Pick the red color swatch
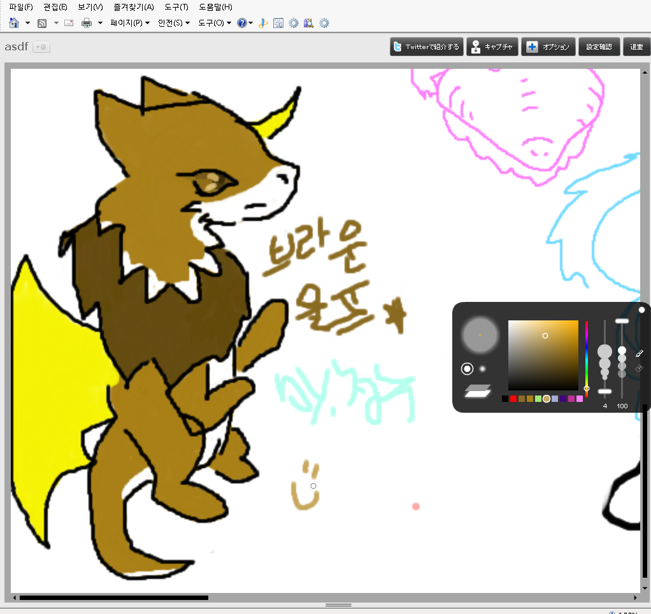Screen dimensions: 651x614 [x=513, y=399]
